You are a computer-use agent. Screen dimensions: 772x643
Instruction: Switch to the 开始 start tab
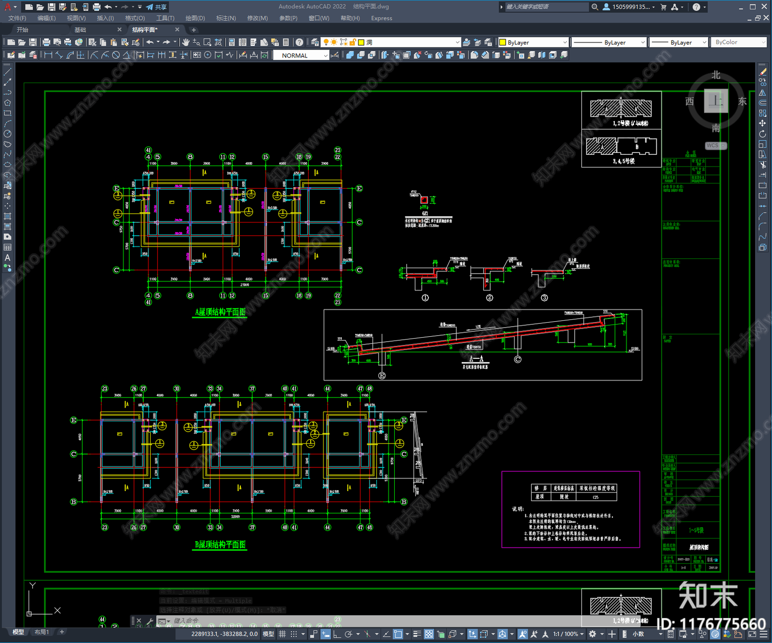coord(23,30)
